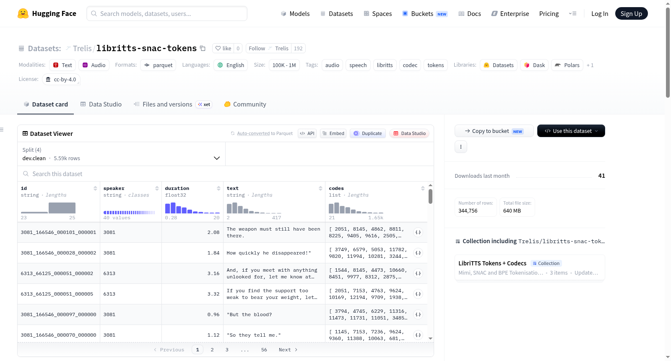The height and width of the screenshot is (361, 671).
Task: Click the speaker classes histogram bars
Action: pyautogui.click(x=129, y=213)
